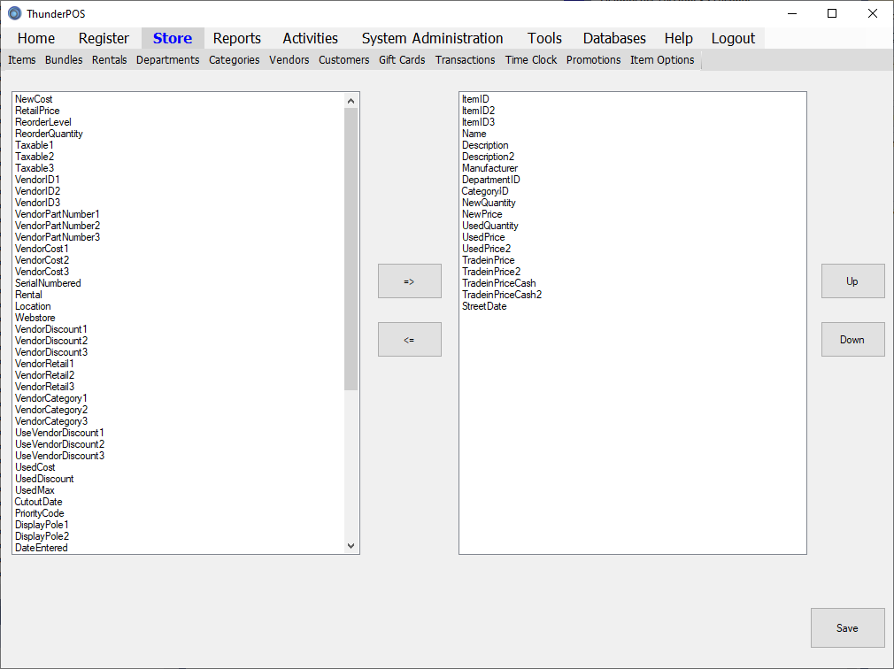The height and width of the screenshot is (669, 894).
Task: Select StreetDate in the right list
Action: (484, 306)
